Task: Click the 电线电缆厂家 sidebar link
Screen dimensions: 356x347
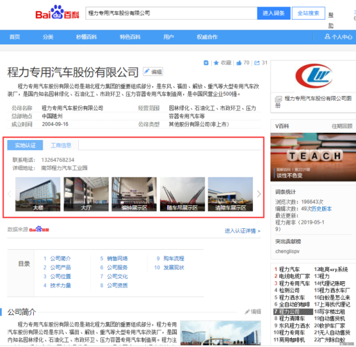Action: tap(294, 276)
